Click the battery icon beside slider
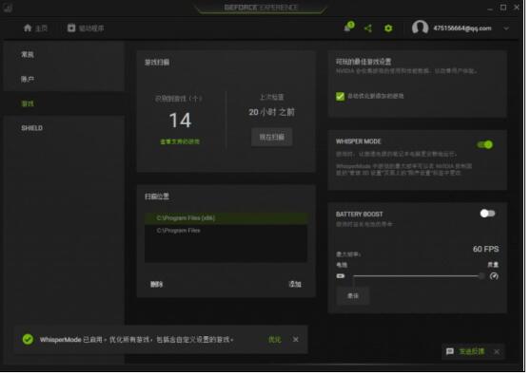531x375 pixels. (x=340, y=276)
